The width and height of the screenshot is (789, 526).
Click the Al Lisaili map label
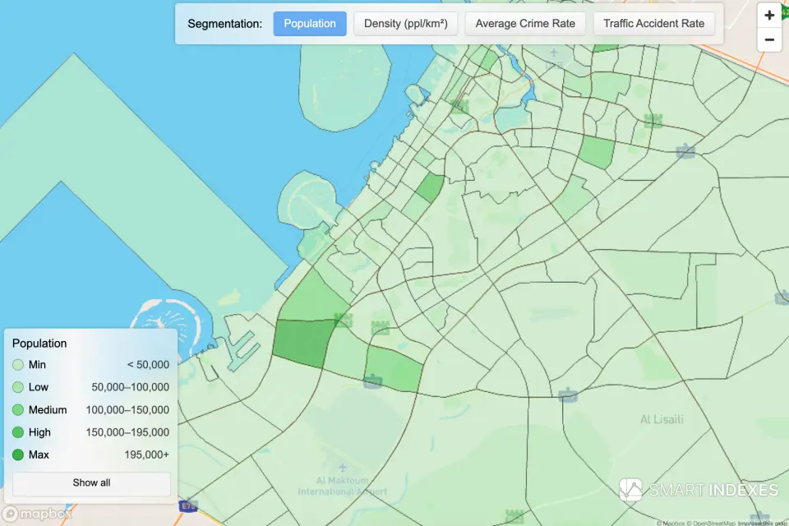(662, 419)
